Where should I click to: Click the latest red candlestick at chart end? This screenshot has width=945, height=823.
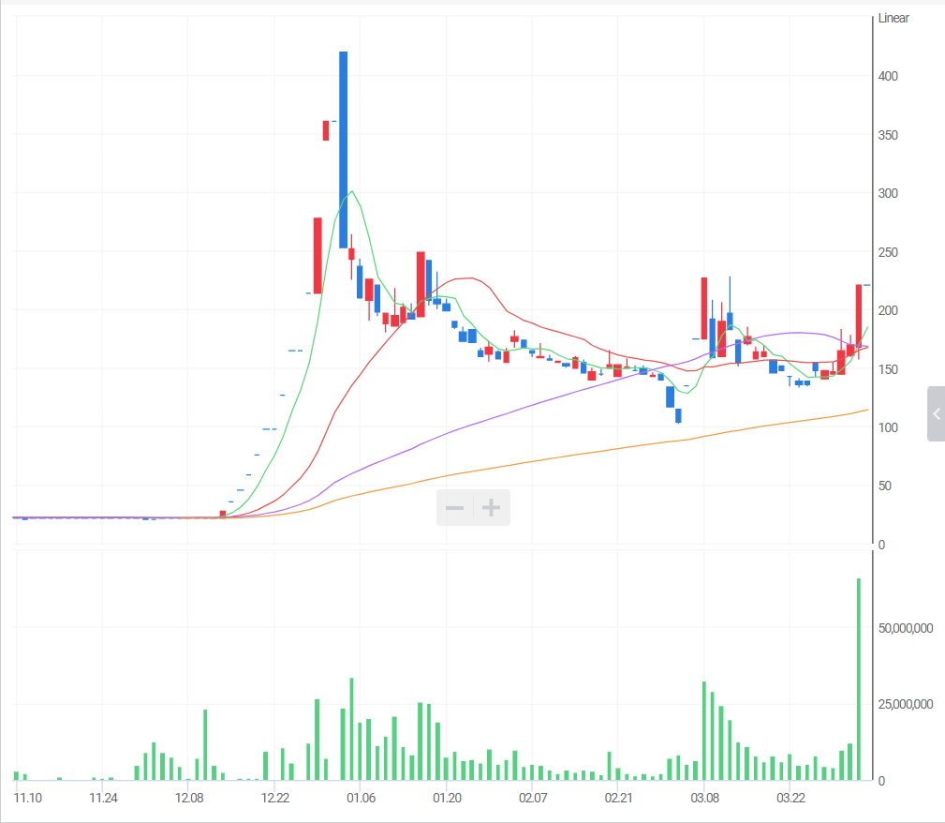(x=859, y=316)
